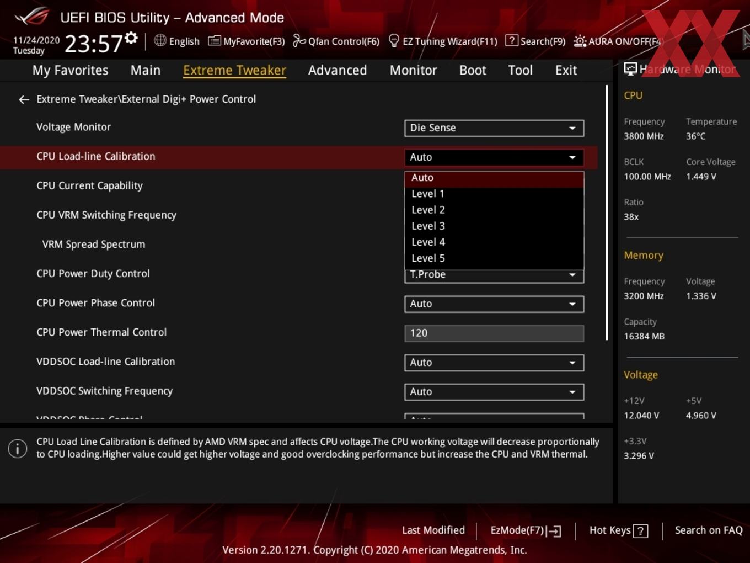Open My Favorites tab

coord(70,70)
